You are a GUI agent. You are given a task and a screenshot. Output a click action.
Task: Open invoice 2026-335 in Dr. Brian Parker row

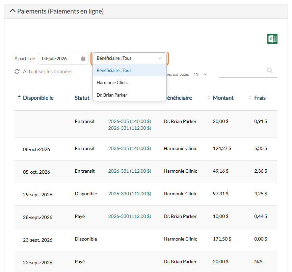pyautogui.click(x=130, y=121)
